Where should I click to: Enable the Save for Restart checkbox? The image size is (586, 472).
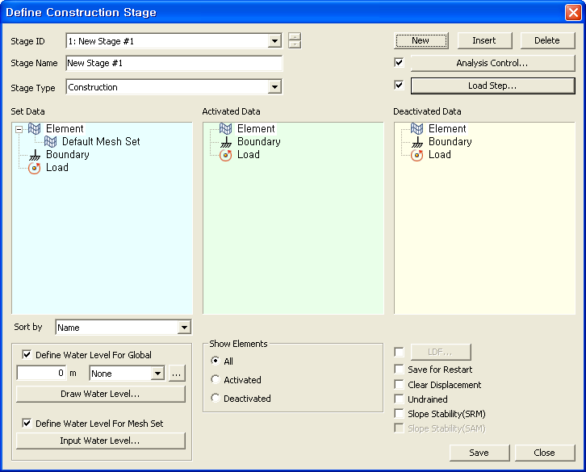point(400,370)
